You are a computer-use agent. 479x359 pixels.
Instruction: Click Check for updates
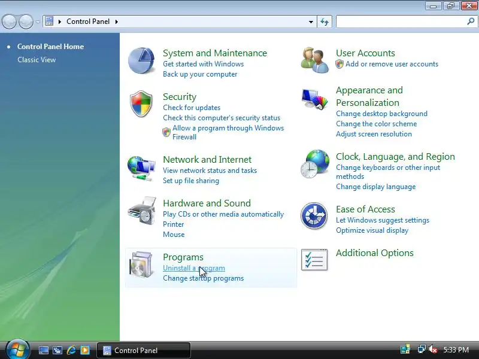click(x=192, y=108)
